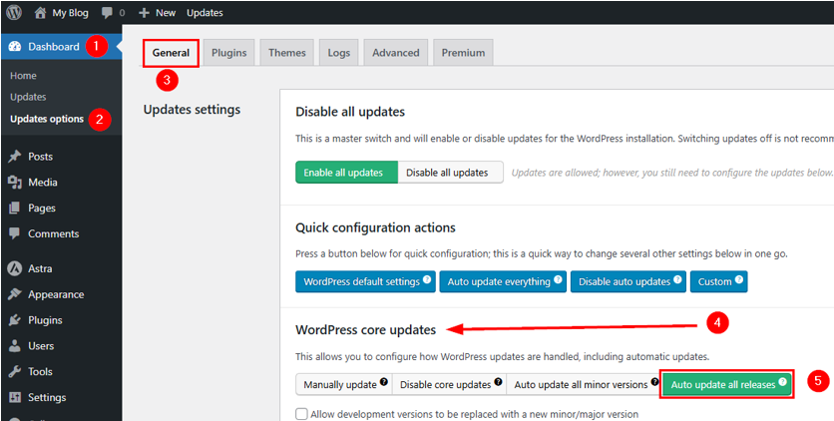Select Enable all updates toggle
Viewport: 834px width, 421px height.
346,173
